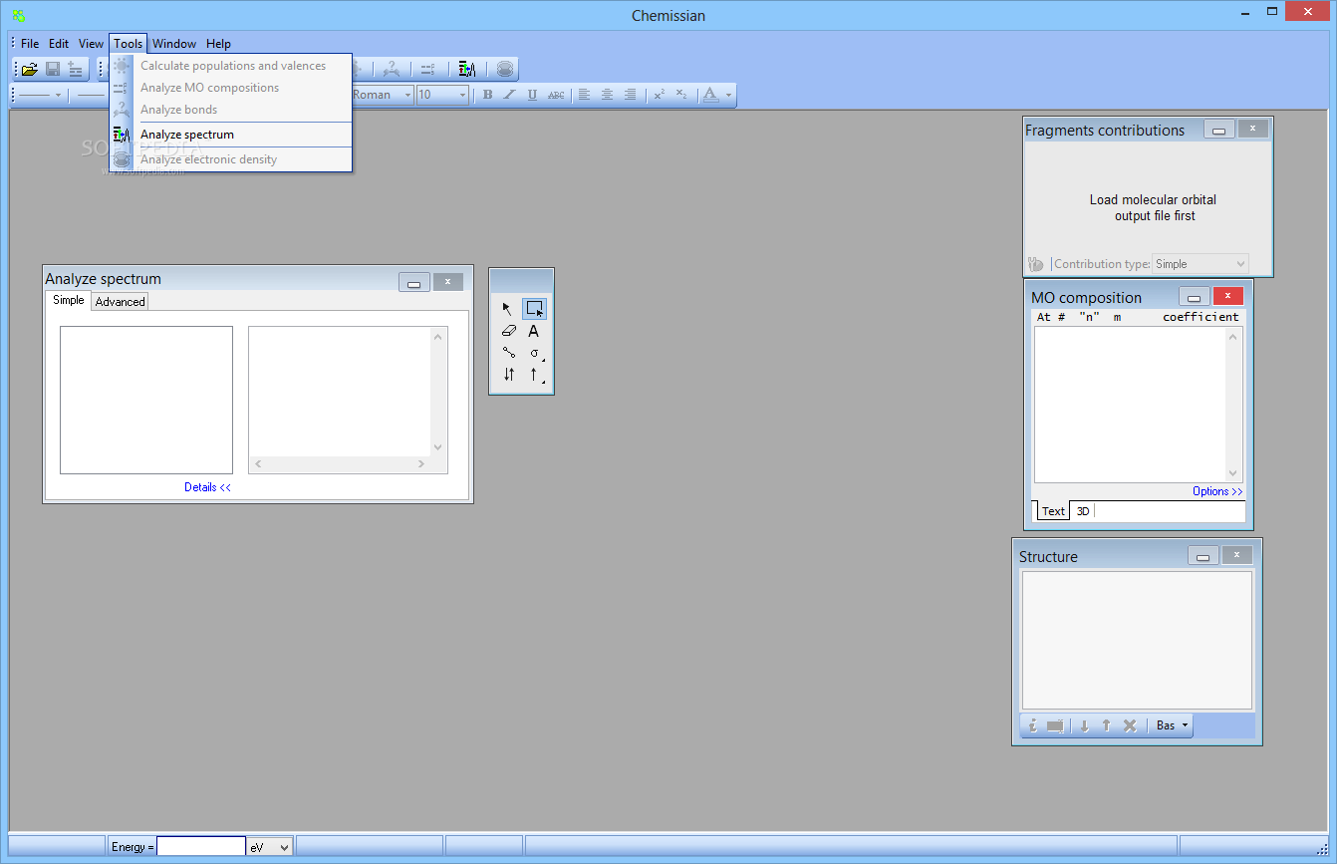
Task: Align text right
Action: pos(630,95)
